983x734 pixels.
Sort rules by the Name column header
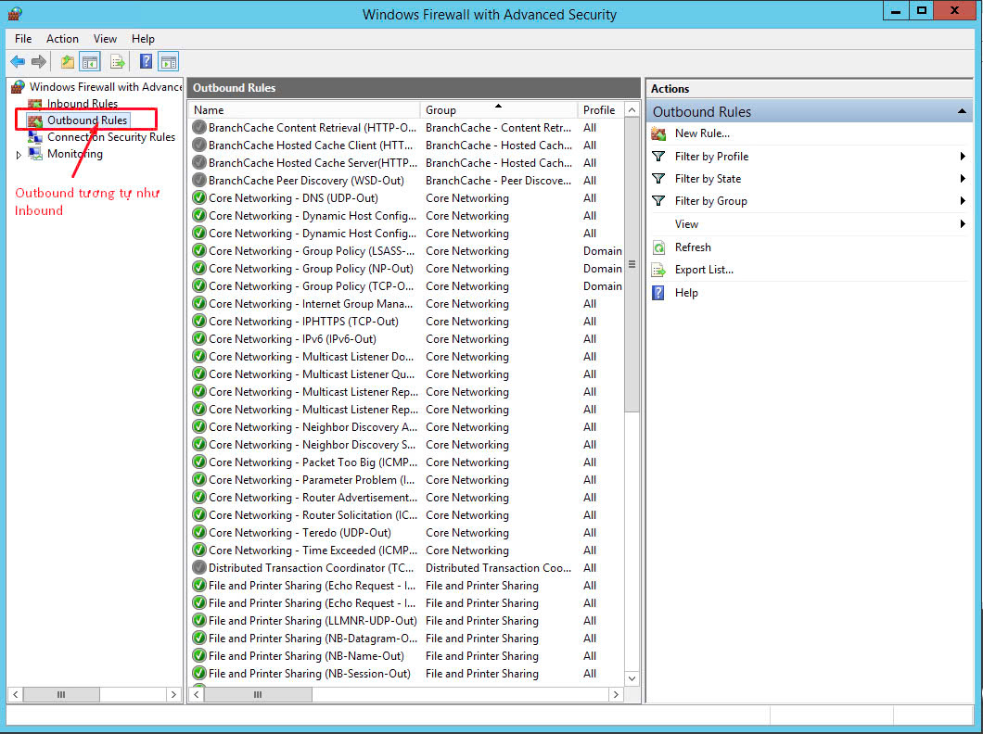[x=304, y=109]
